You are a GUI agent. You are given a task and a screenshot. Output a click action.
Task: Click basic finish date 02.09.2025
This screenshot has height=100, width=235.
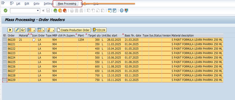coord(133,67)
